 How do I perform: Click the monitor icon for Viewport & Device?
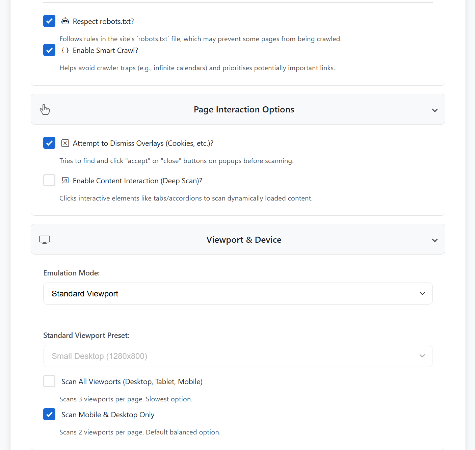[45, 240]
